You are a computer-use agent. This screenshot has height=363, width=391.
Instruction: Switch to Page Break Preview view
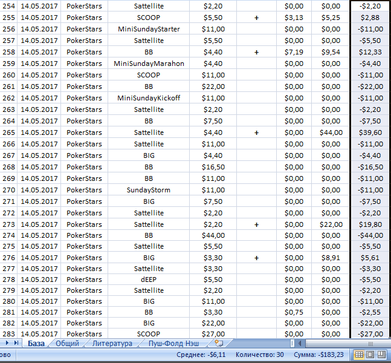pyautogui.click(x=381, y=355)
